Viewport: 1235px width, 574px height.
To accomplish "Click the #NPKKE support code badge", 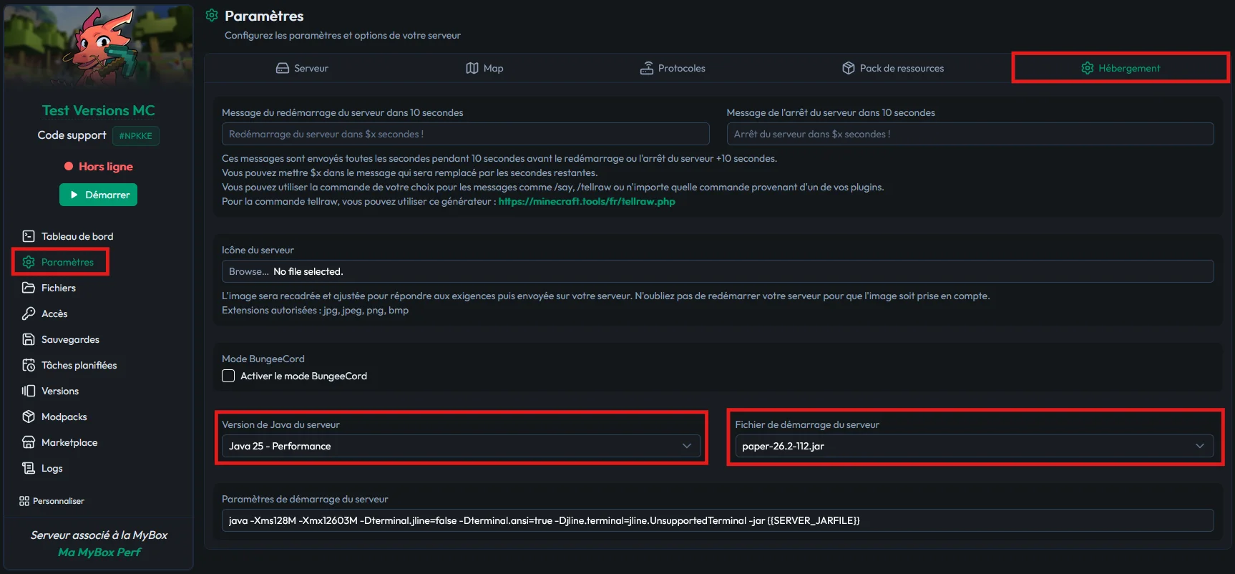I will tap(135, 136).
